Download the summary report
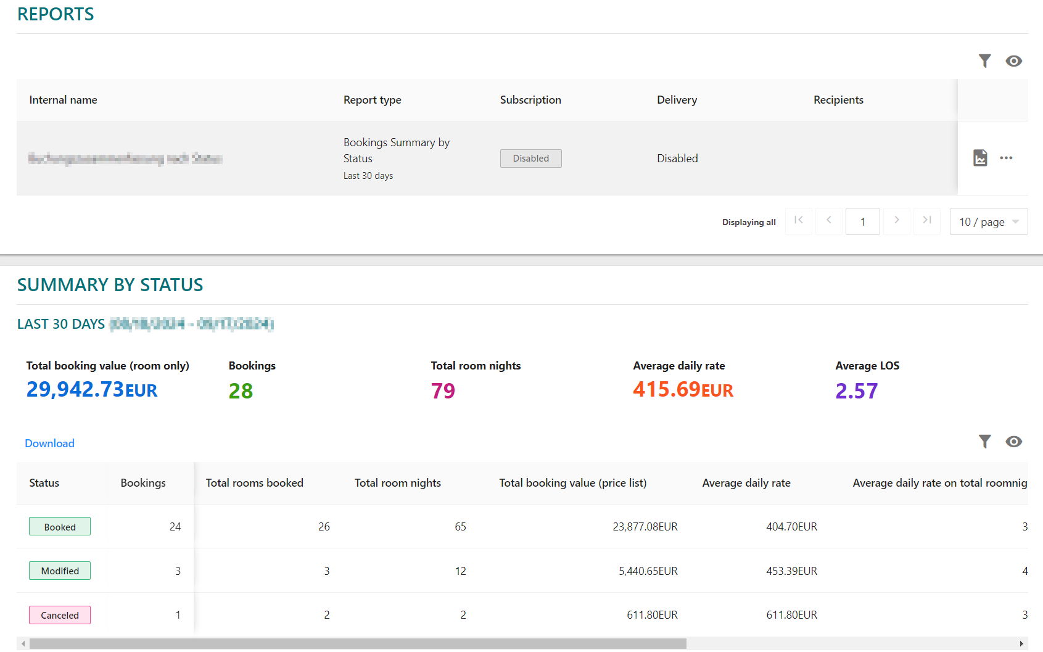 click(x=49, y=444)
